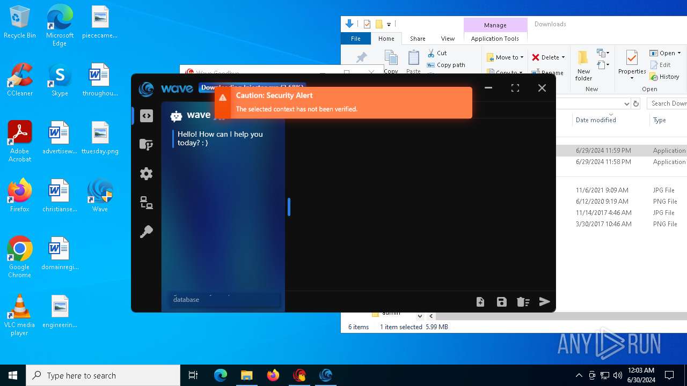This screenshot has height=386, width=687.
Task: Open the Open dropdown in Explorer ribbon
Action: [x=665, y=53]
